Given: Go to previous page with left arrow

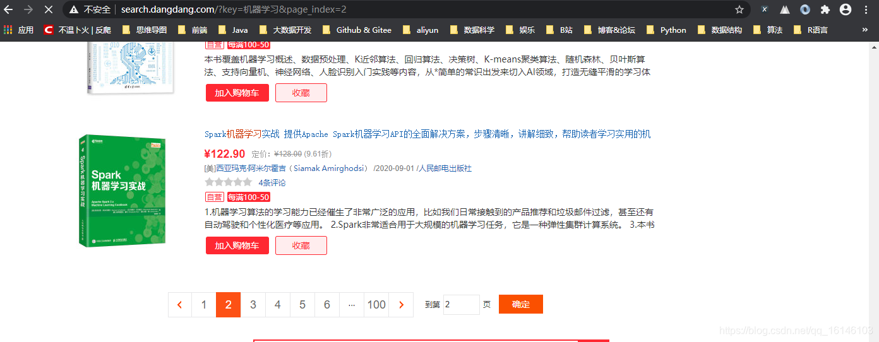Looking at the screenshot, I should point(180,305).
